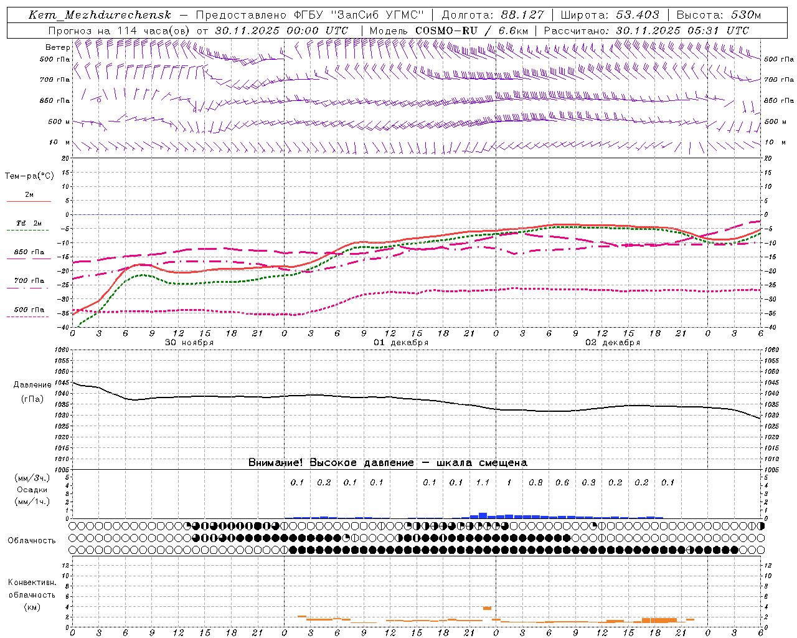Click the Давление pressure panel label
The width and height of the screenshot is (797, 638).
tap(32, 385)
